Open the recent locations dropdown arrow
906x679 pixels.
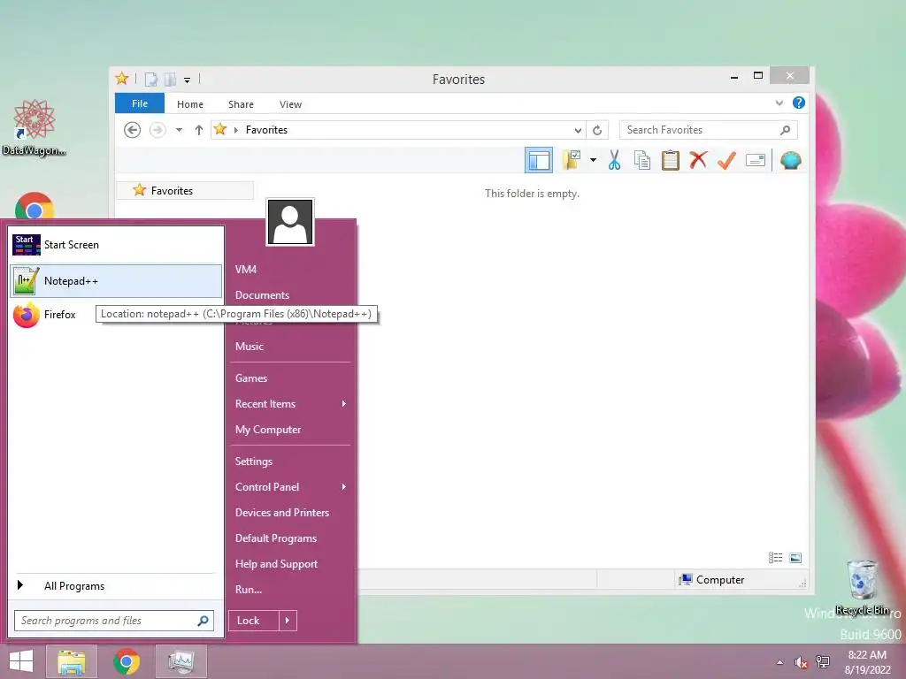(x=179, y=130)
